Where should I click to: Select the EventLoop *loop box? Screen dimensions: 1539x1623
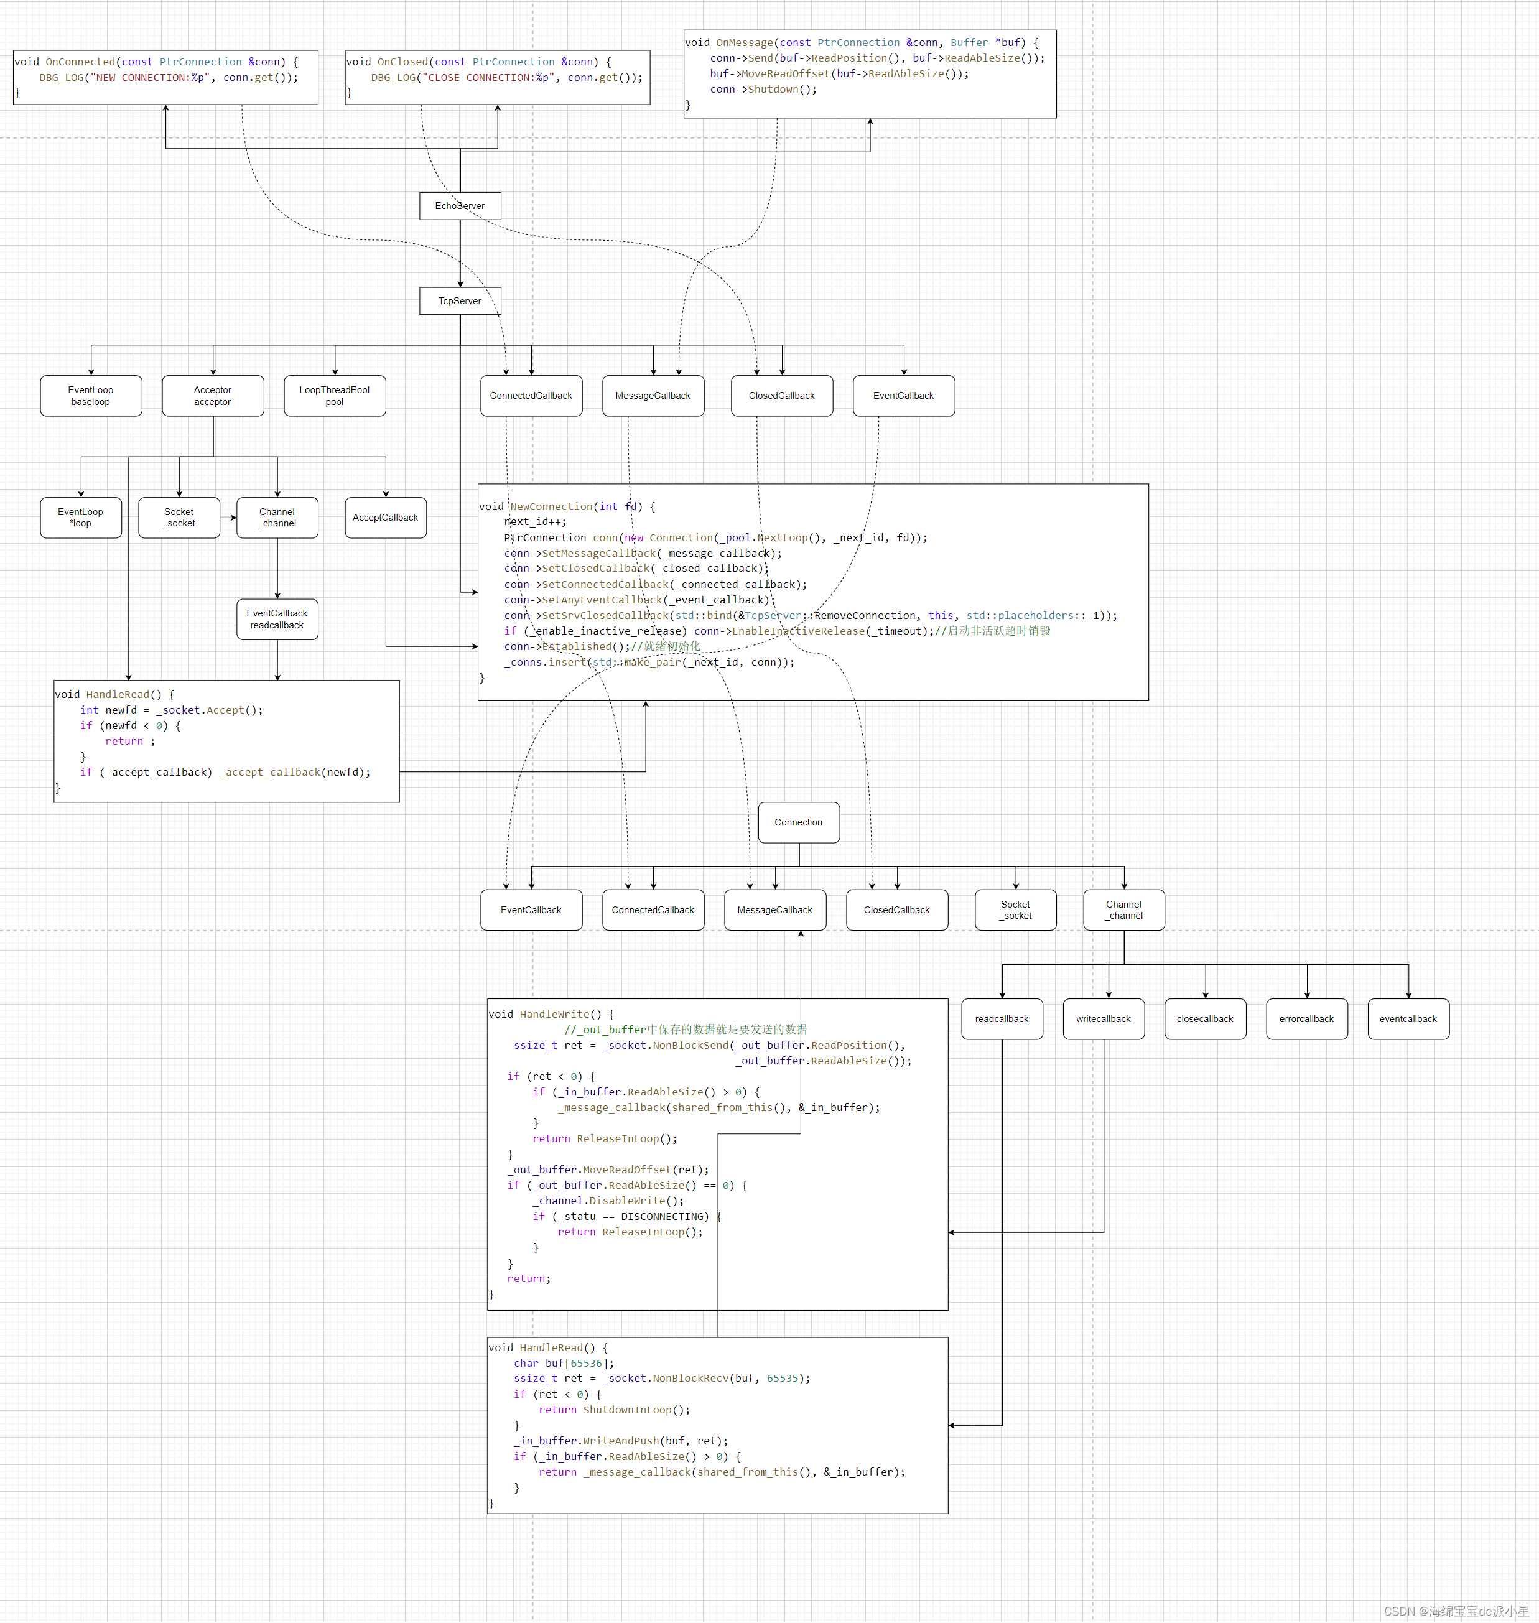point(81,518)
